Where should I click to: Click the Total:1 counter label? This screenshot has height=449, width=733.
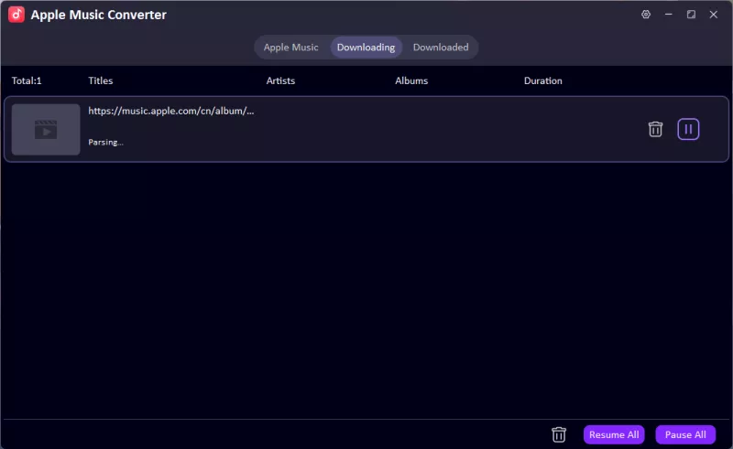[27, 80]
